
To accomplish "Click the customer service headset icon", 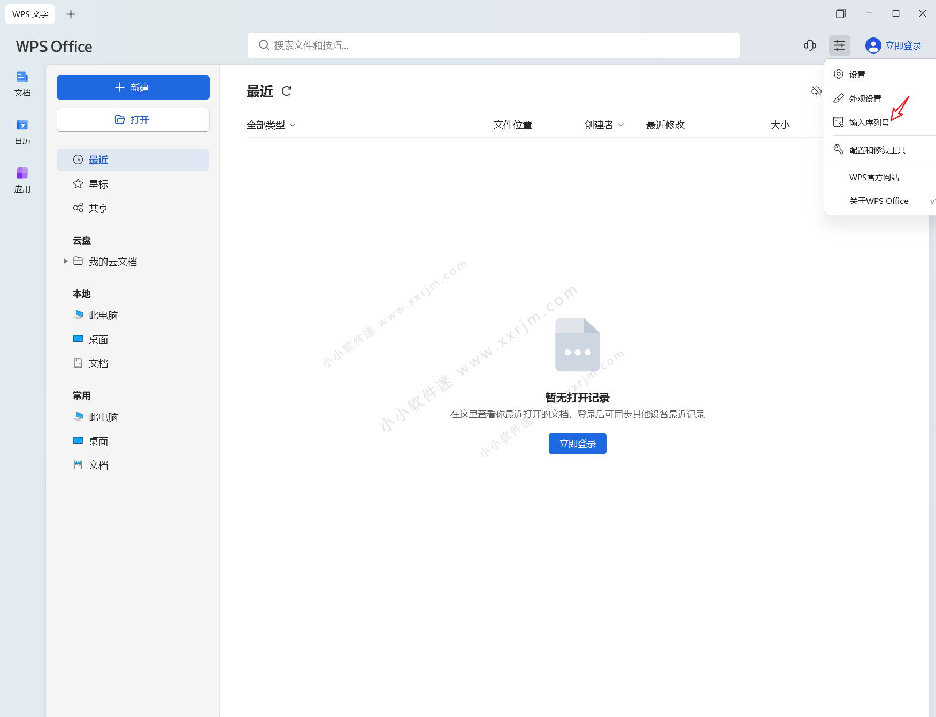I will tap(810, 45).
